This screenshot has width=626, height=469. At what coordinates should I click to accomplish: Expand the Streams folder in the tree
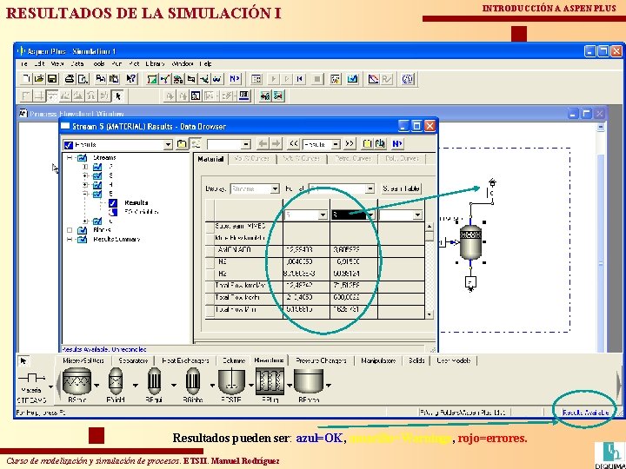pos(70,158)
